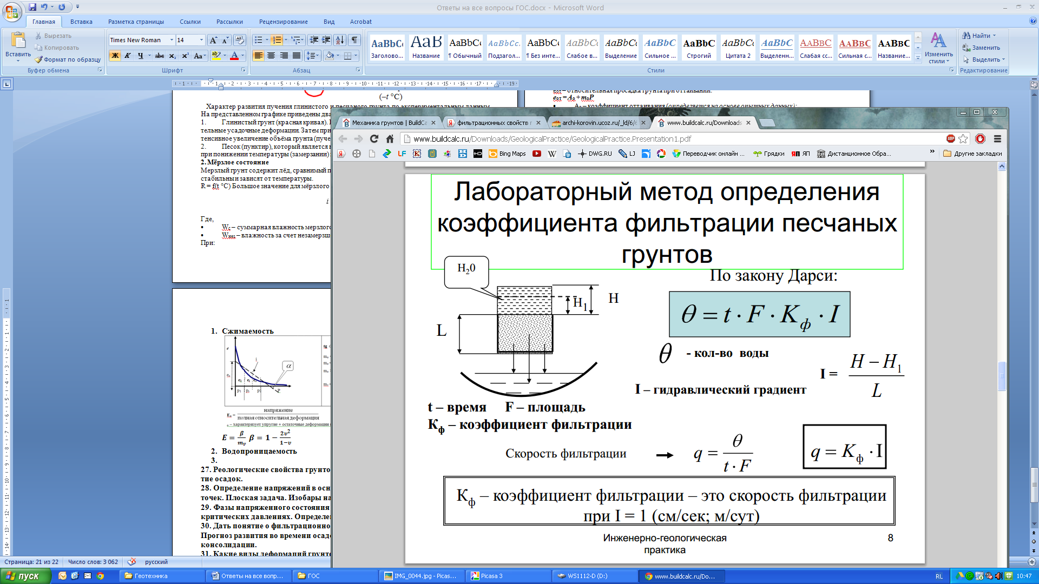
Task: Click the Sort button
Action: point(340,40)
